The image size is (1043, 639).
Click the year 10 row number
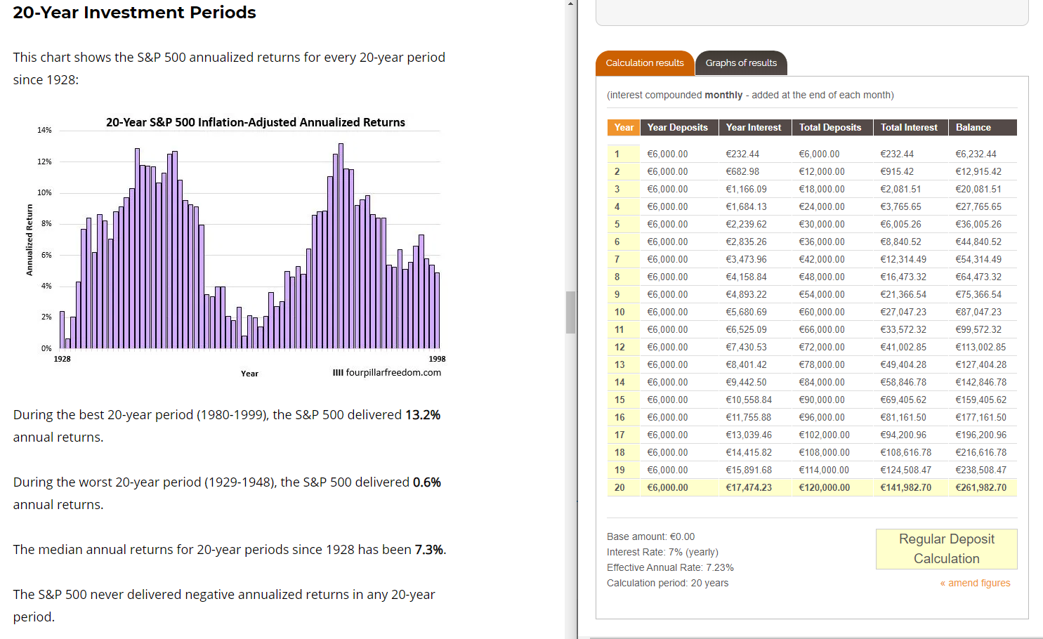pyautogui.click(x=619, y=312)
